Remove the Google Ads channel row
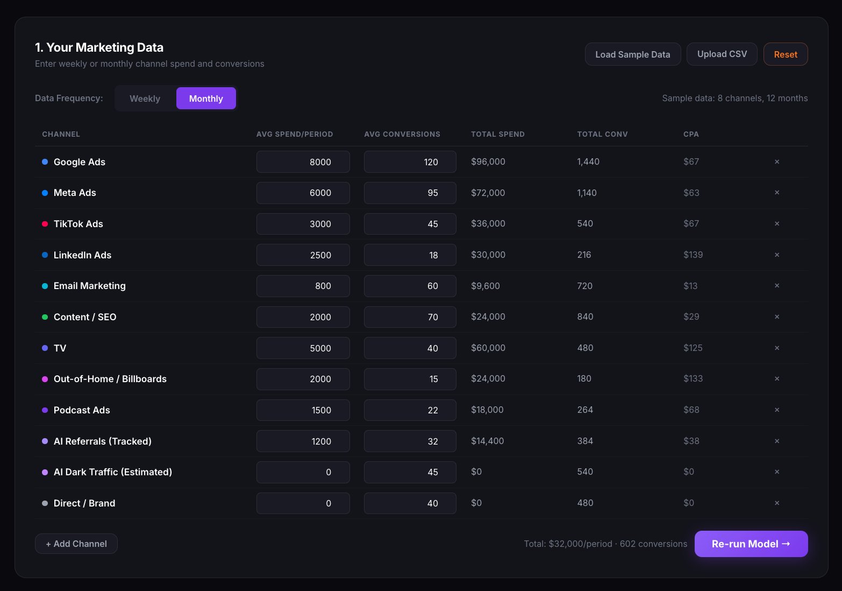Viewport: 842px width, 591px height. [x=777, y=161]
